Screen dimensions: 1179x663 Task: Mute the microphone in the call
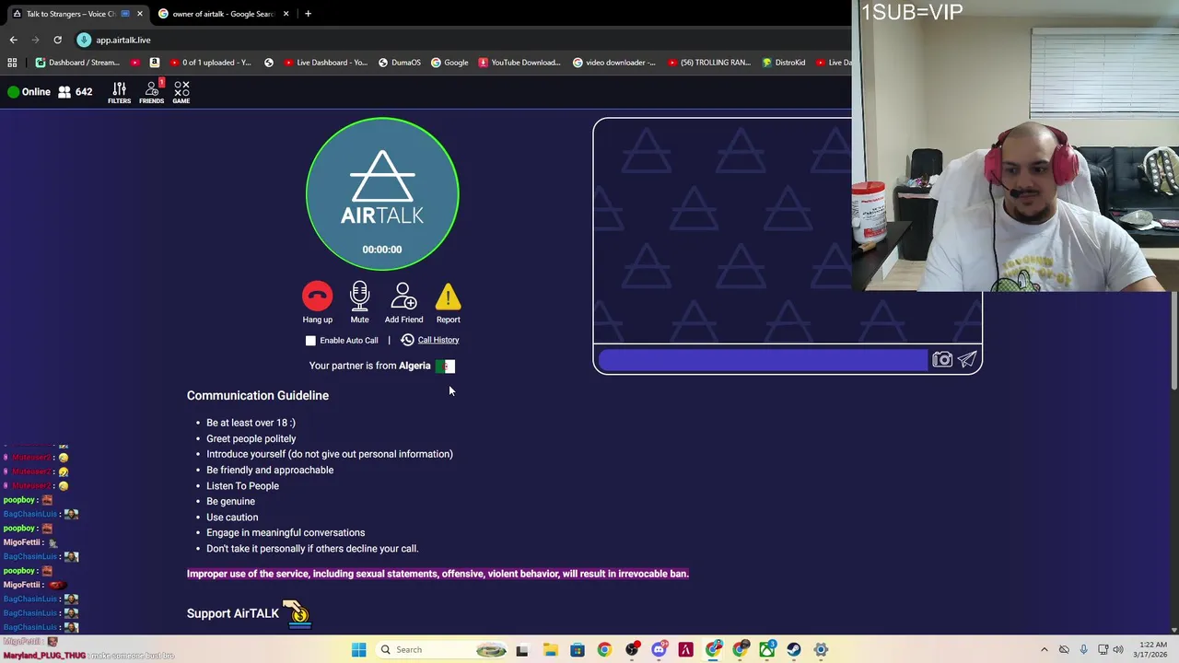[x=359, y=297]
